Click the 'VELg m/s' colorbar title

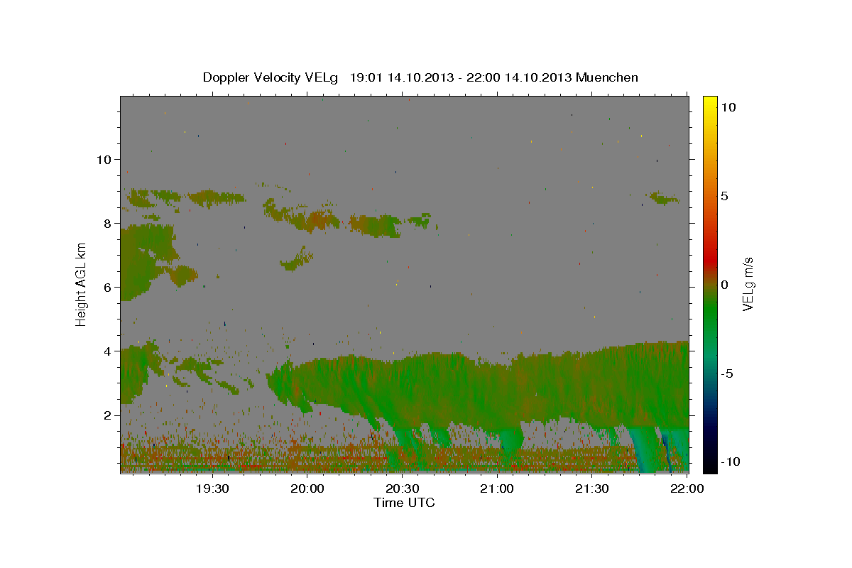point(748,284)
